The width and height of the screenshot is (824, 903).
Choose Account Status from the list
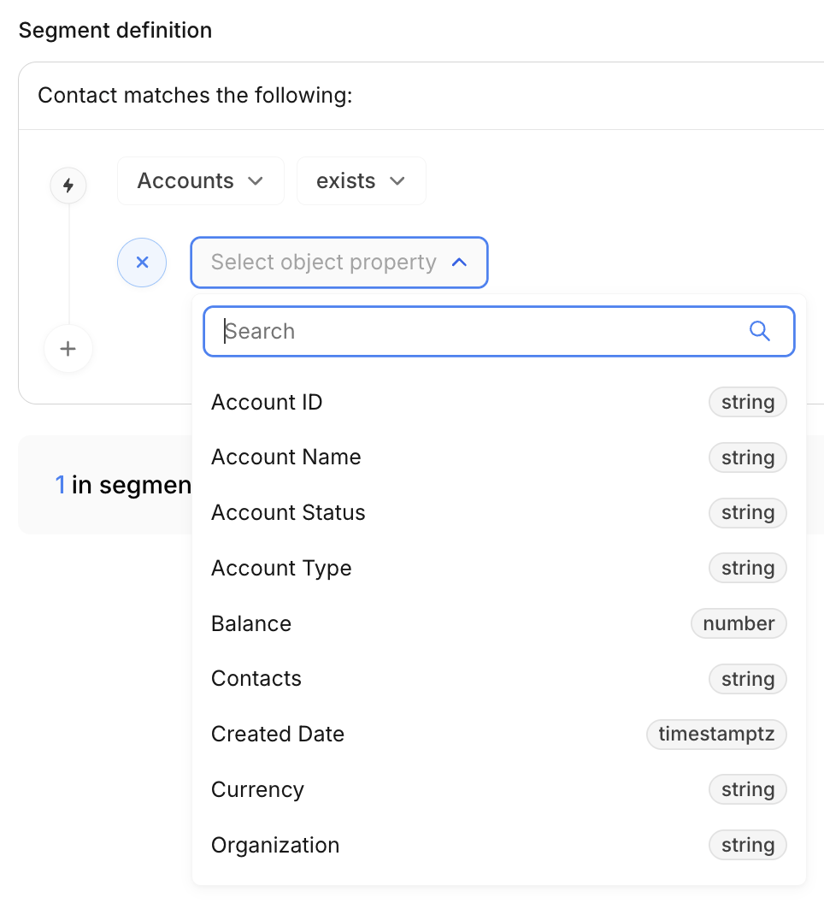click(x=288, y=513)
